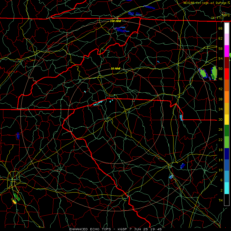Click the K FT units label
The width and height of the screenshot is (231, 231).
217,18
